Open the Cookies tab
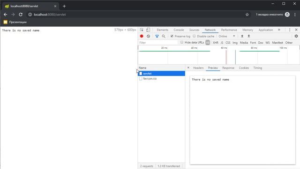 [x=244, y=68]
